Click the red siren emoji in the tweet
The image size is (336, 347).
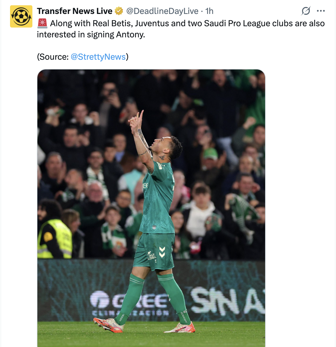[x=42, y=23]
